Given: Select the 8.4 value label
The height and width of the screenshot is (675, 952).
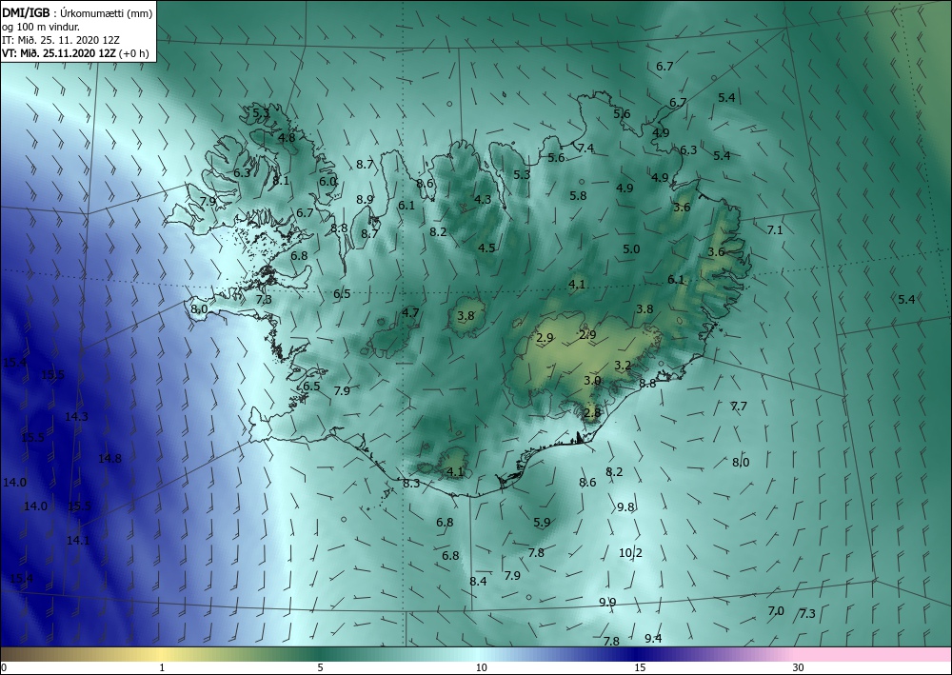Looking at the screenshot, I should pos(478,581).
